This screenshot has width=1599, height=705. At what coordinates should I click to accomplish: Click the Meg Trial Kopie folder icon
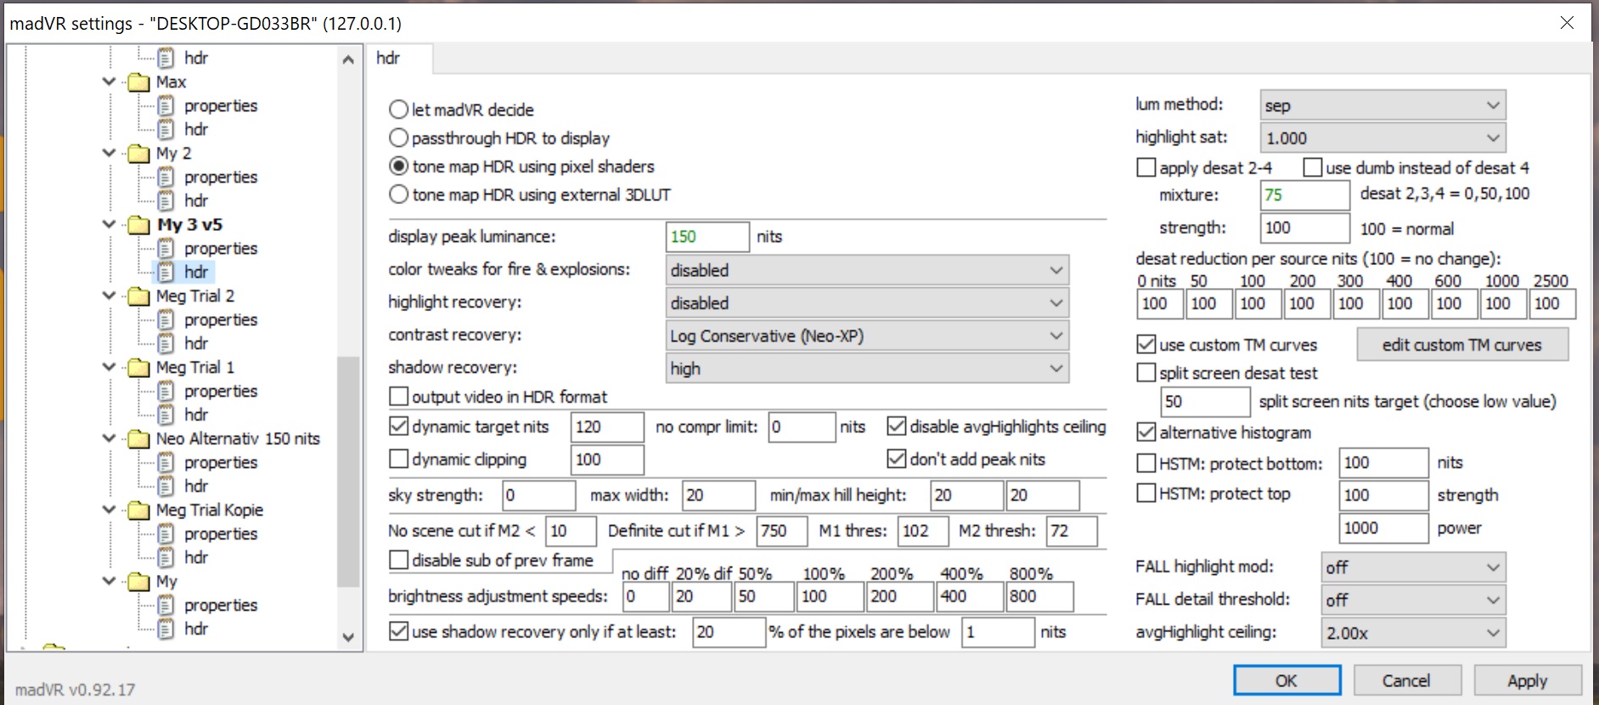click(138, 510)
